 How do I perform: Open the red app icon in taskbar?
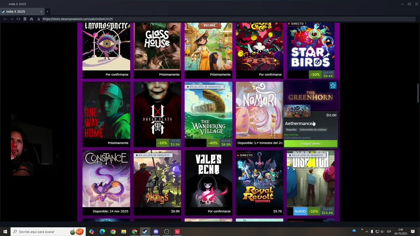pyautogui.click(x=178, y=232)
